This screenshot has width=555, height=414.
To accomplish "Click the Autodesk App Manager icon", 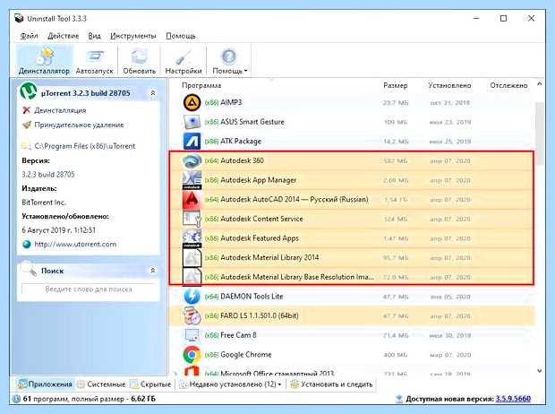I will (192, 180).
